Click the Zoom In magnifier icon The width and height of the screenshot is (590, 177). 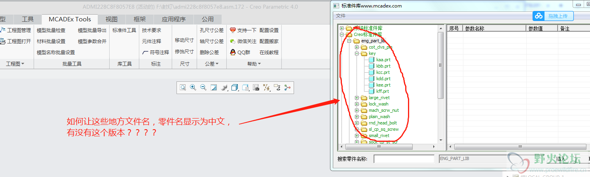[193, 88]
